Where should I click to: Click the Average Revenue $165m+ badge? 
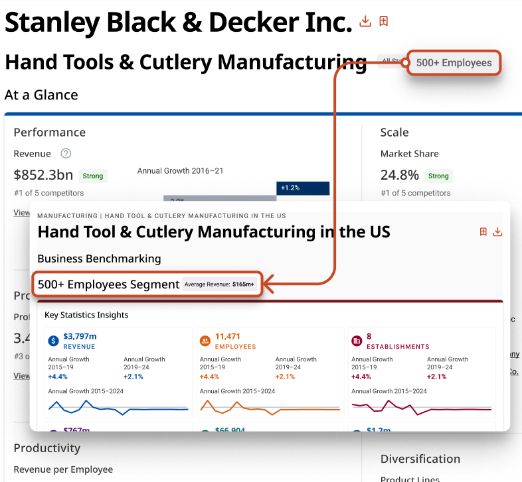(x=219, y=284)
